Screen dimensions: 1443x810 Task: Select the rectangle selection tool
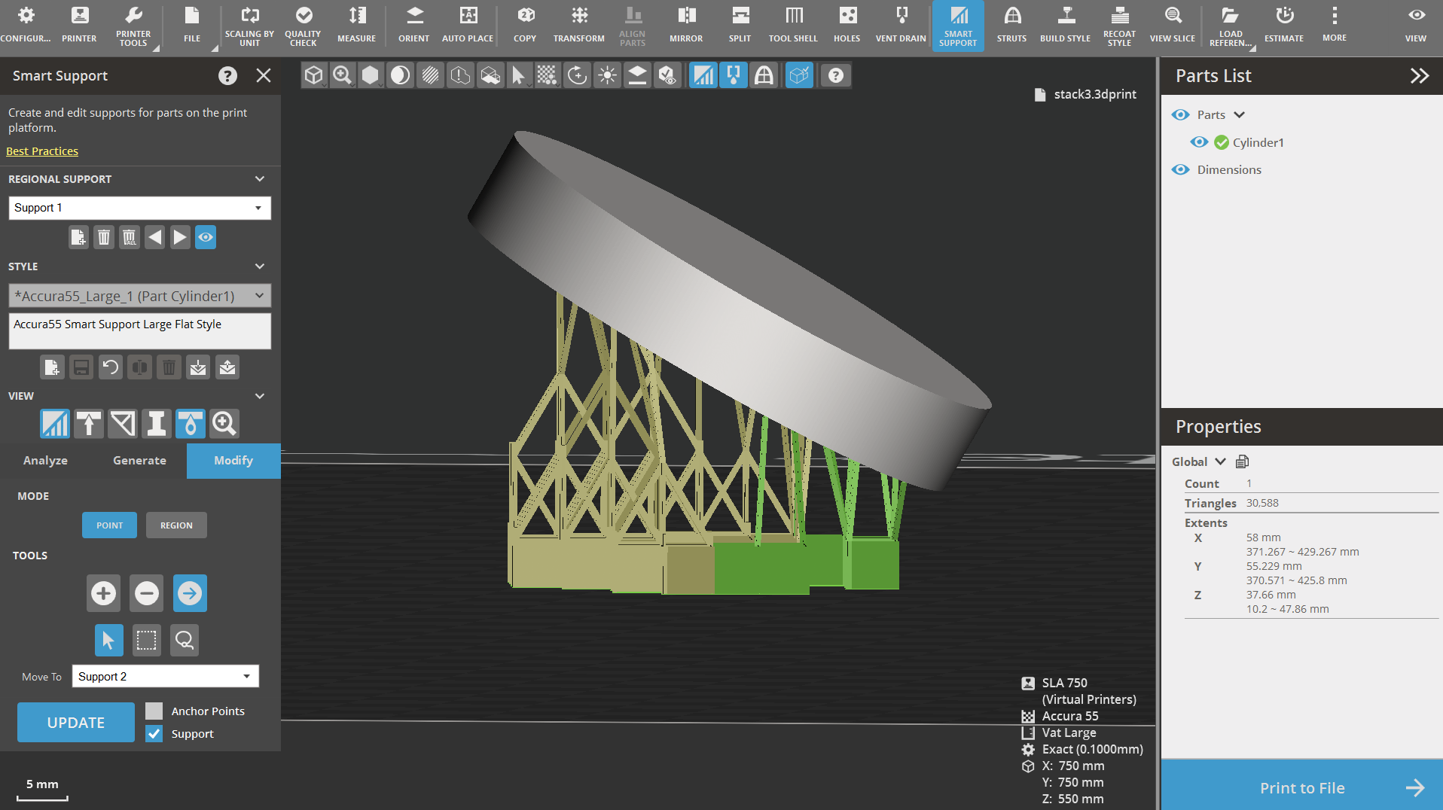point(146,640)
